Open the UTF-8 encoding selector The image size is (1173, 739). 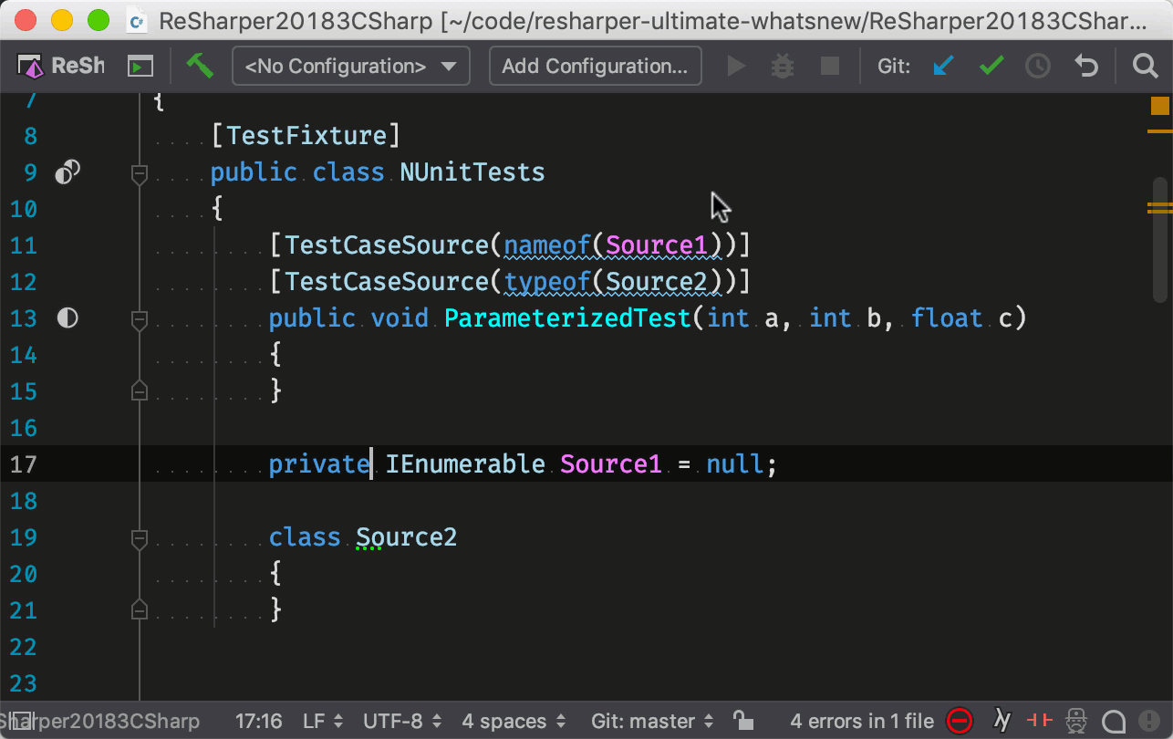[x=401, y=721]
